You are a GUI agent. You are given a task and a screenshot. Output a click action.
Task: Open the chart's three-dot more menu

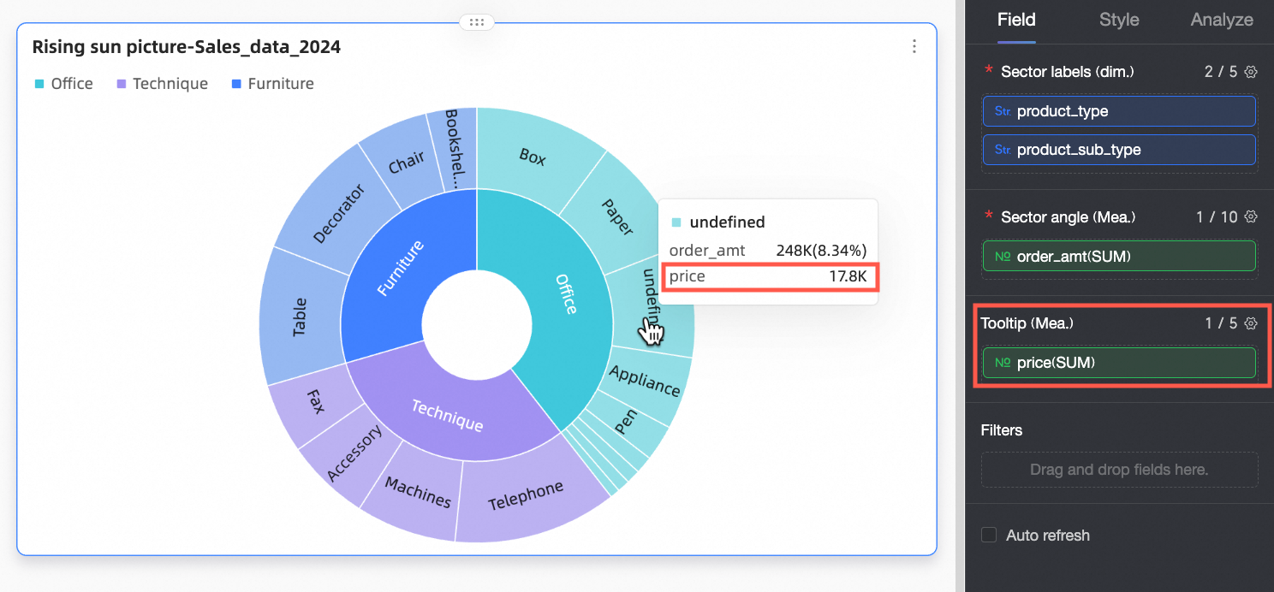[x=914, y=46]
